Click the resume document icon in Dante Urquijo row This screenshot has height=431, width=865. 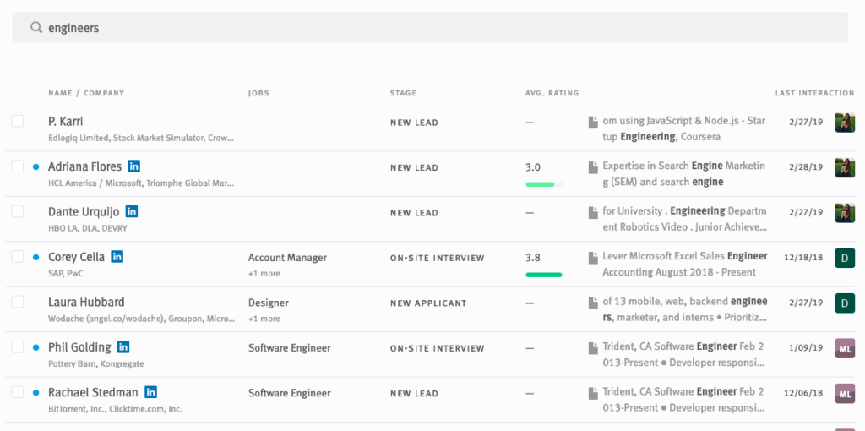[593, 212]
